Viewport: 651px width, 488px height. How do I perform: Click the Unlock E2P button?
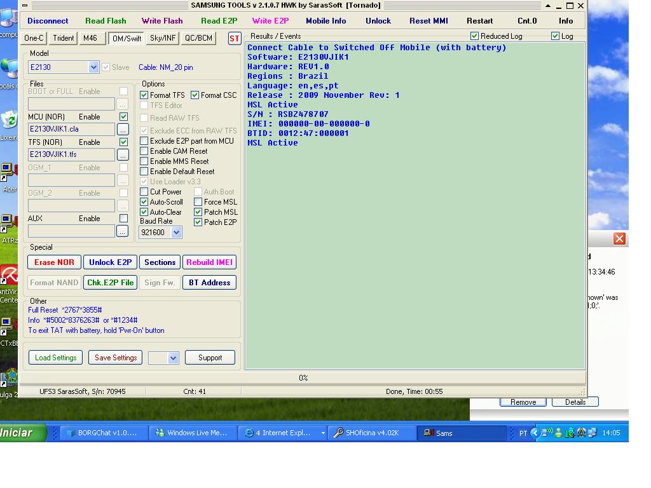[x=111, y=262]
